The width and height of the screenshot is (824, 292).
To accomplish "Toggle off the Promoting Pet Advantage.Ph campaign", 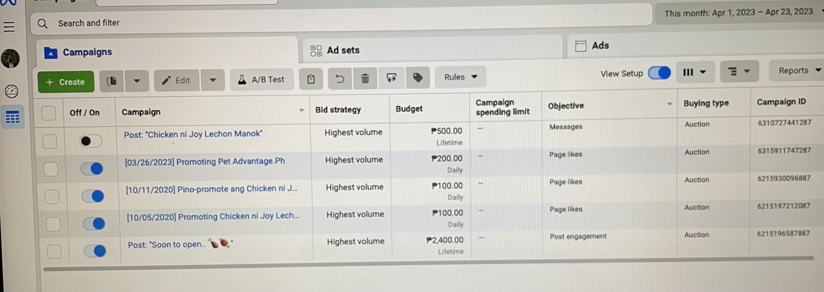I will (x=92, y=169).
